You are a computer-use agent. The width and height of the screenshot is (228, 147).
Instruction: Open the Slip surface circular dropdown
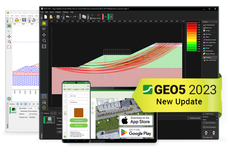pyautogui.click(x=32, y=108)
